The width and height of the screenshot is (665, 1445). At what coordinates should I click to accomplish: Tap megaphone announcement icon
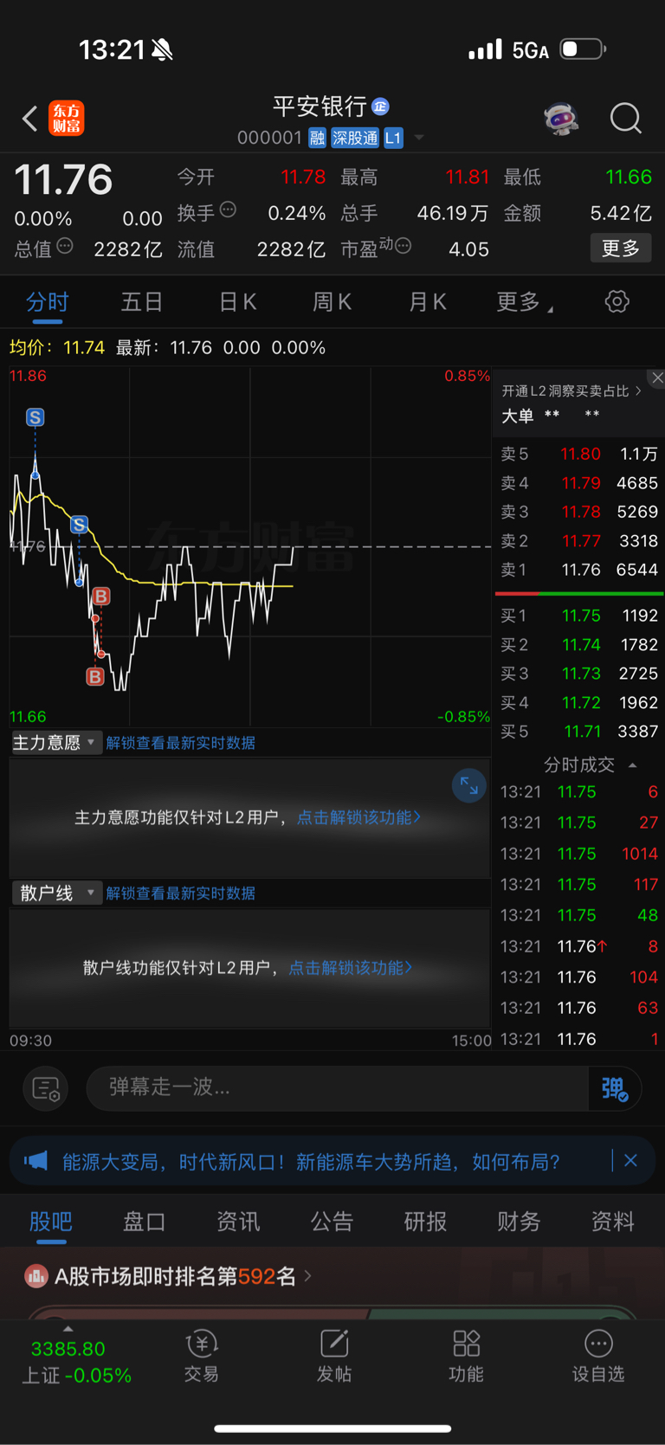[x=36, y=1160]
